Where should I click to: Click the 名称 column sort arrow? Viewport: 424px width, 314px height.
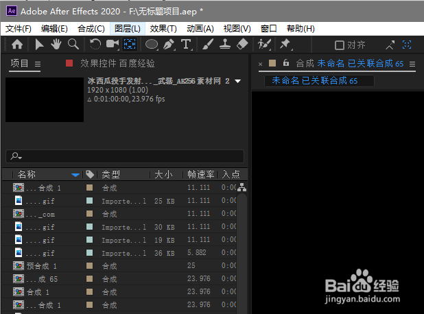[75, 175]
